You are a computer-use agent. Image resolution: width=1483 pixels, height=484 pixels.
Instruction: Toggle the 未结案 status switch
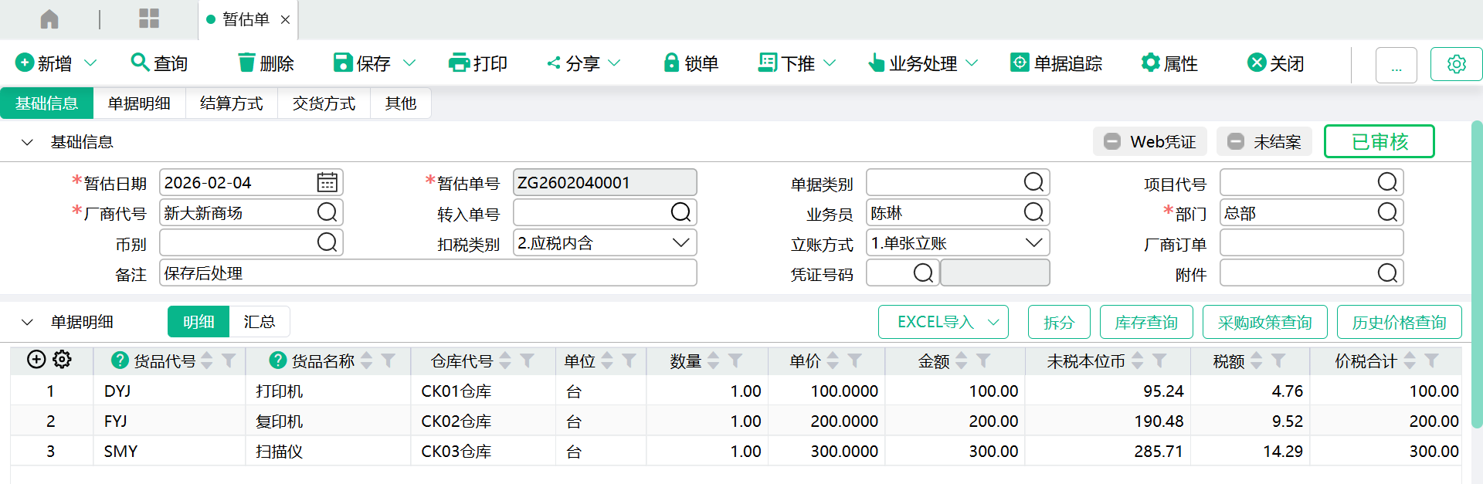(1236, 142)
